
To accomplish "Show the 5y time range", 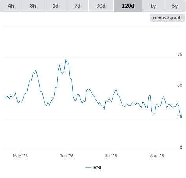I will click(175, 6).
